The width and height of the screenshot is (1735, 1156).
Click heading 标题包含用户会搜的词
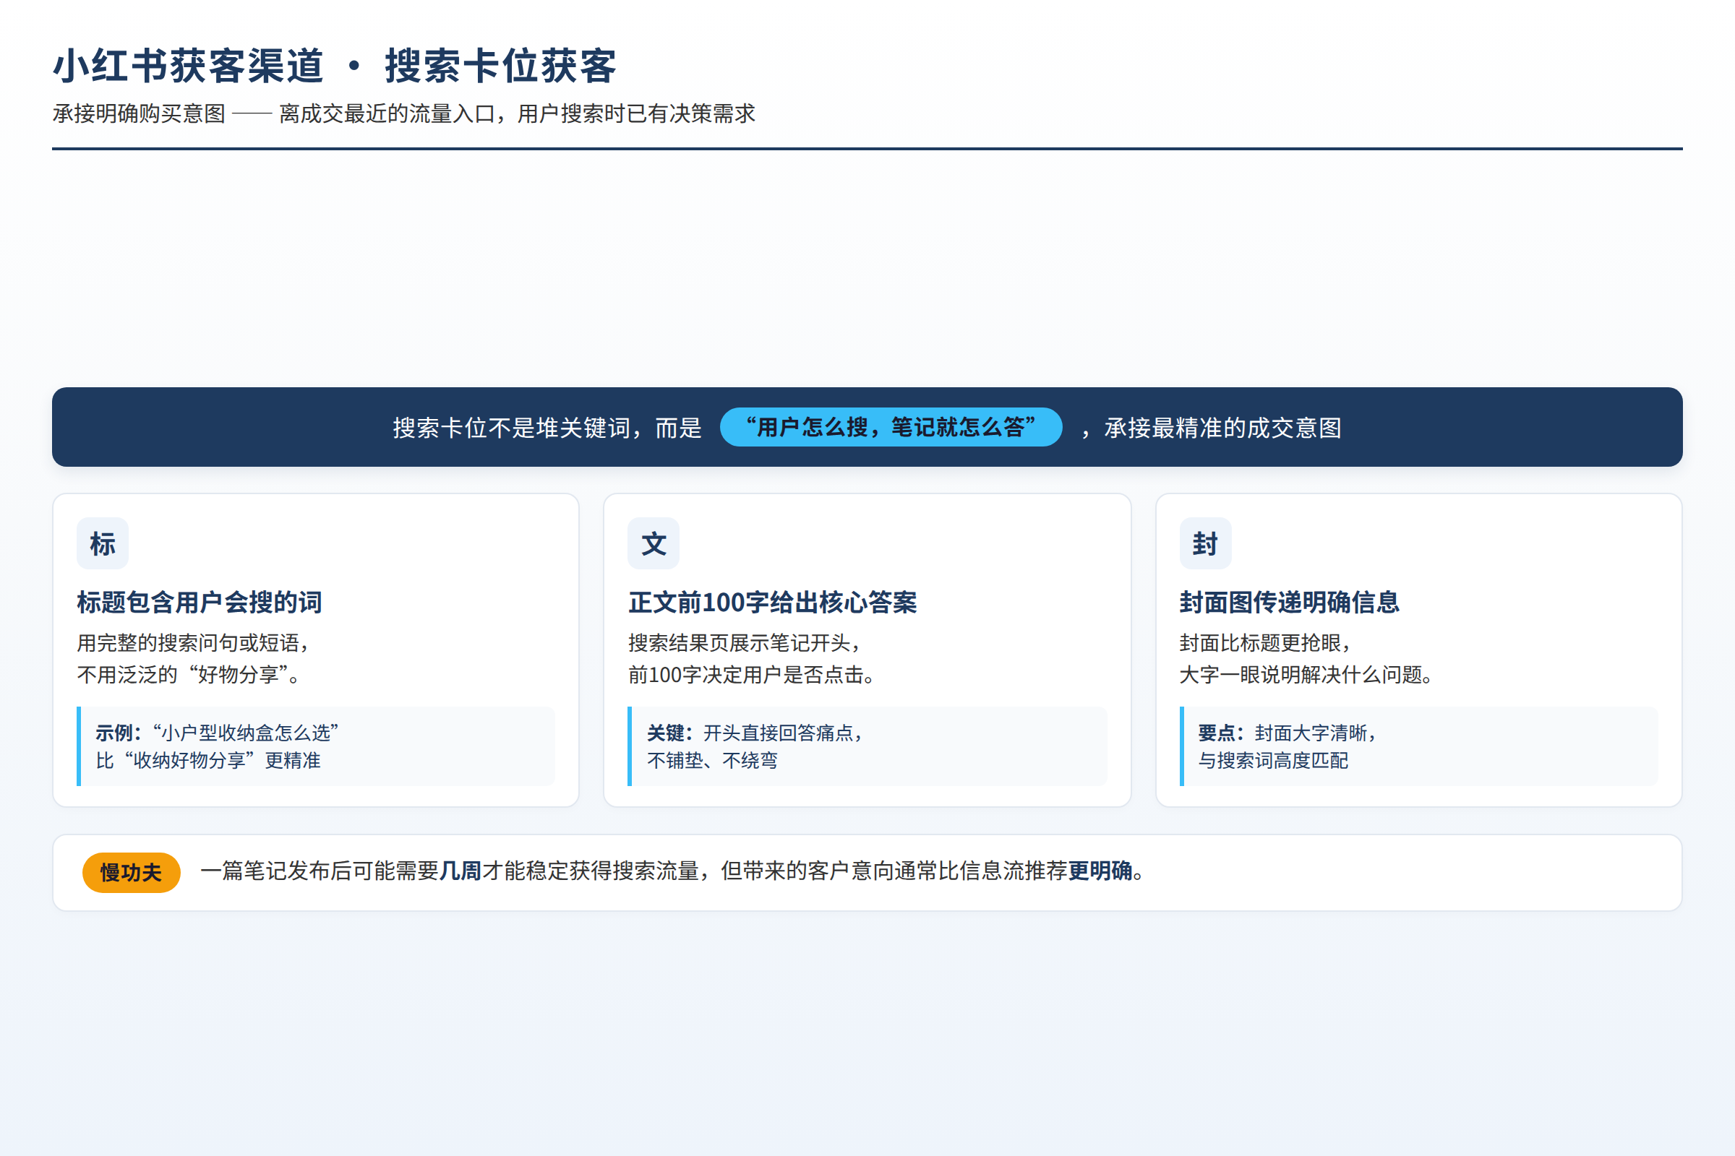[200, 603]
